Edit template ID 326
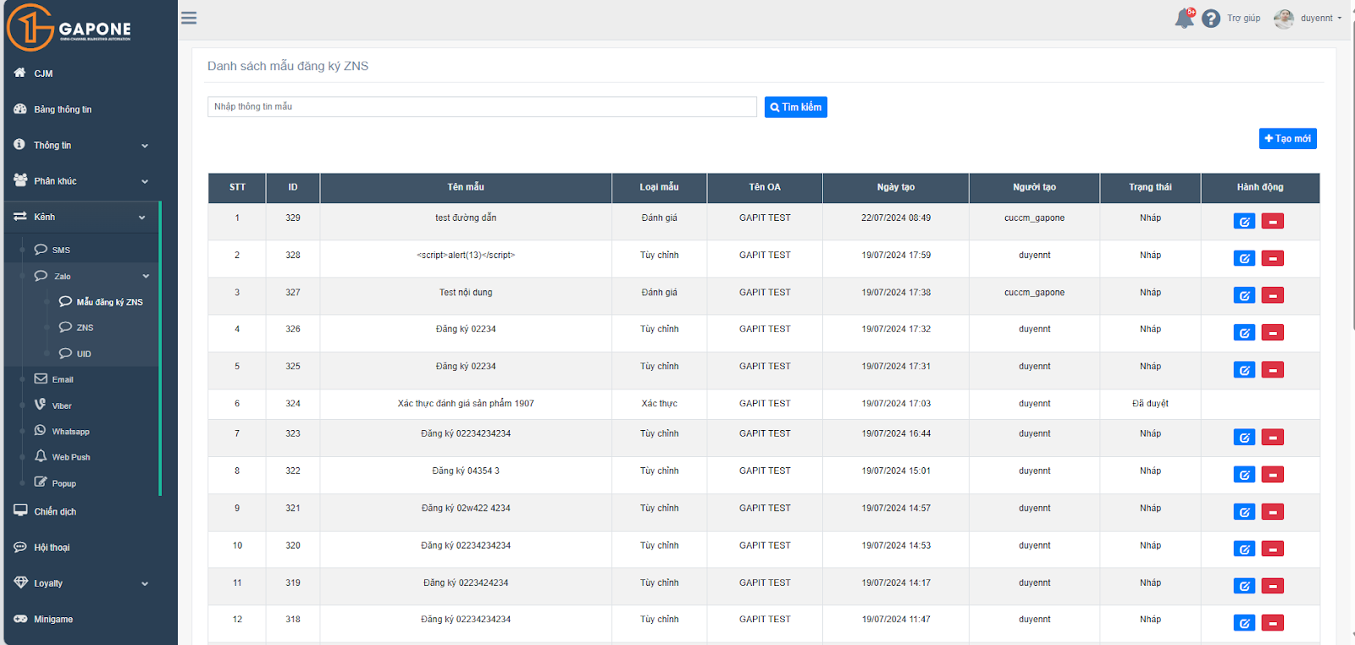The image size is (1355, 645). pos(1244,333)
